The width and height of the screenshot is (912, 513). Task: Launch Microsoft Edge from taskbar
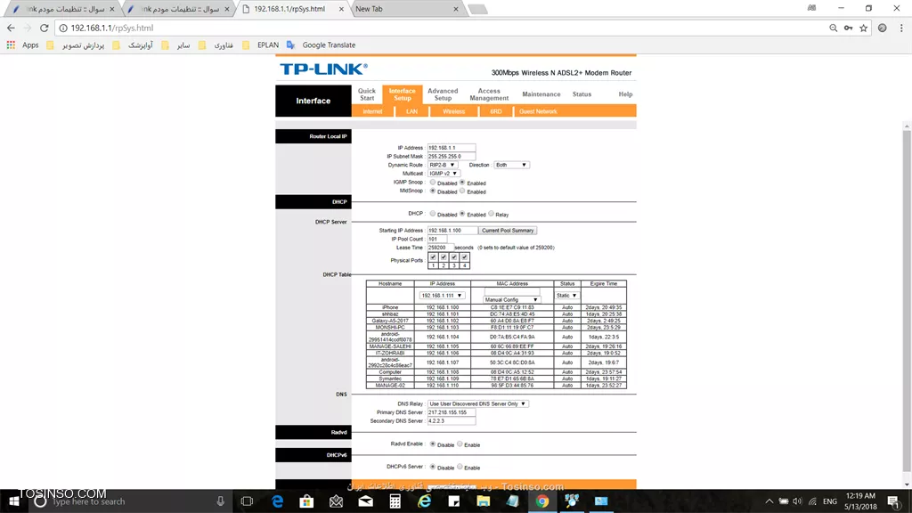pyautogui.click(x=278, y=501)
